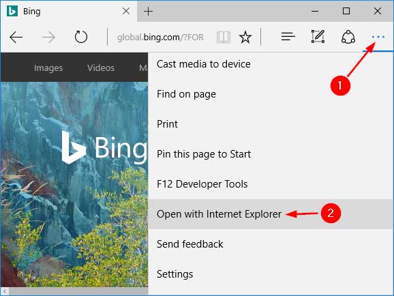Add page to favorites with star icon
This screenshot has width=394, height=296.
point(245,38)
